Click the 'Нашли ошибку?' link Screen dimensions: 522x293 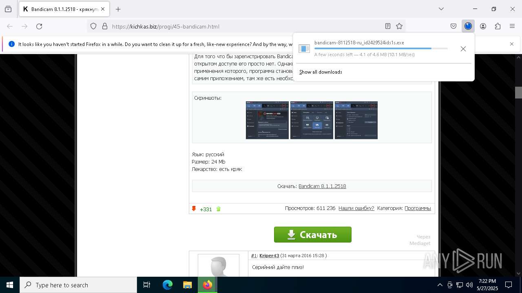(356, 208)
